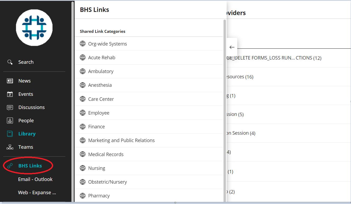
Task: Open the Acute Rehab category
Action: pos(102,58)
